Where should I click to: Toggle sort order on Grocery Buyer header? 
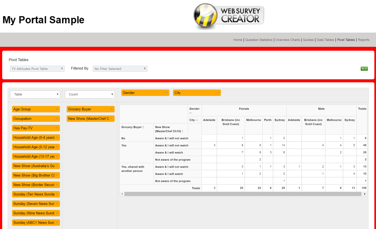[x=143, y=127]
